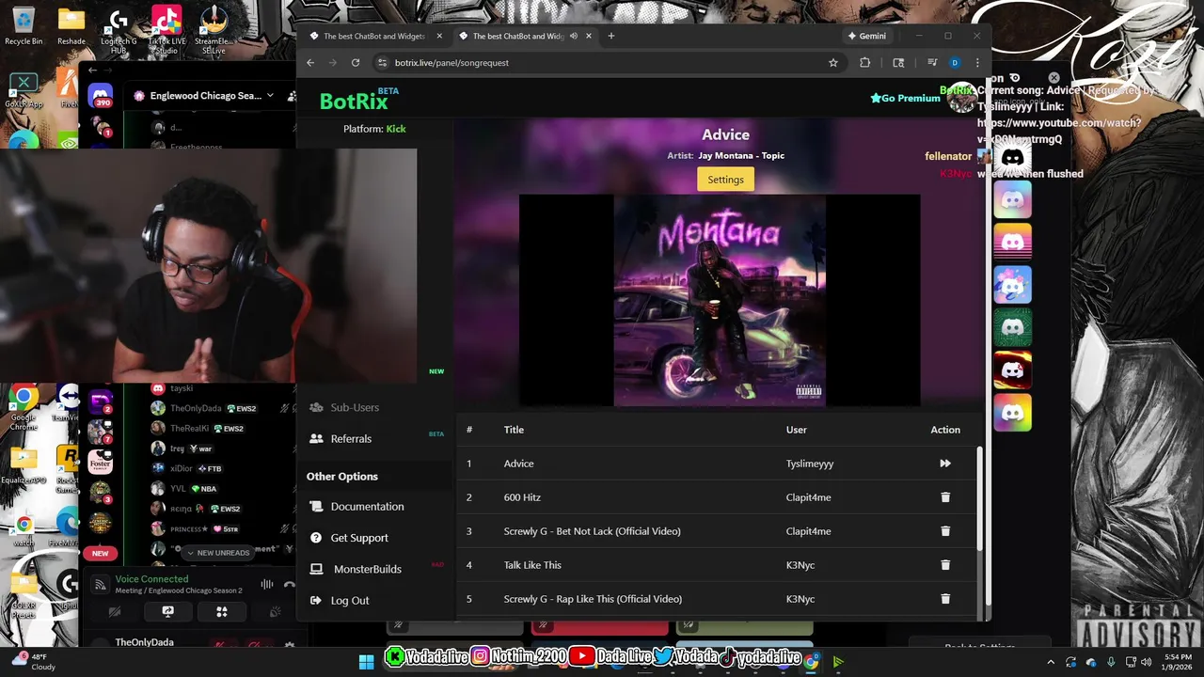This screenshot has width=1204, height=677.
Task: Toggle camera in Discord voice panel
Action: [115, 612]
